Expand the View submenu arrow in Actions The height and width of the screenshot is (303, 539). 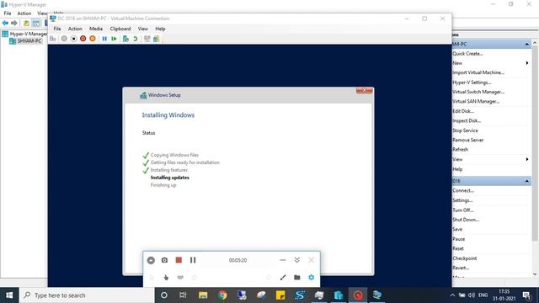pos(527,159)
